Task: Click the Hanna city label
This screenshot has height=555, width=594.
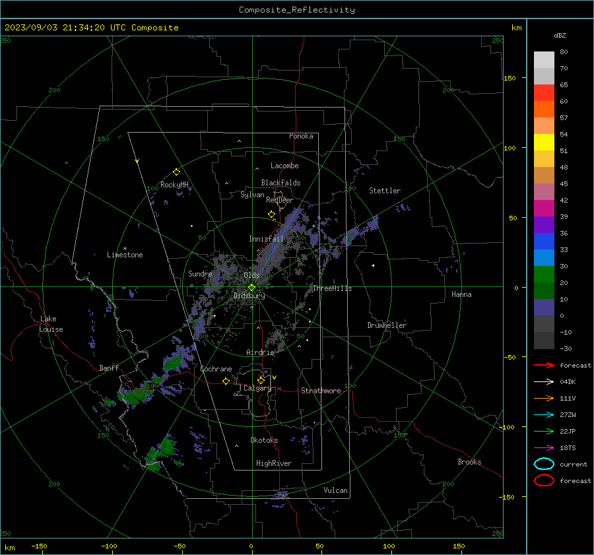Action: (461, 294)
